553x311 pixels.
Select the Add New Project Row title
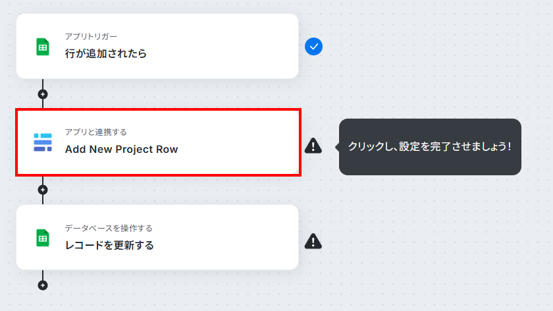coord(121,150)
